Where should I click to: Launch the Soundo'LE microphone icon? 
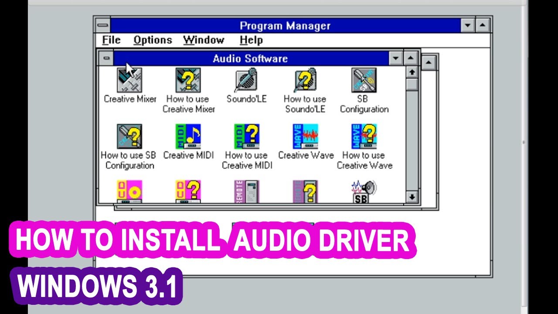coord(247,80)
